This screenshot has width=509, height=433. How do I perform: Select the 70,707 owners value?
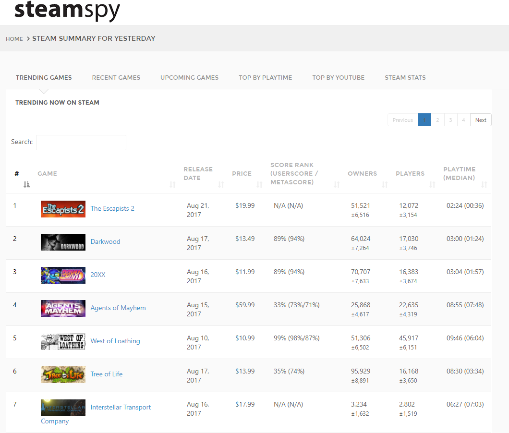tap(361, 272)
